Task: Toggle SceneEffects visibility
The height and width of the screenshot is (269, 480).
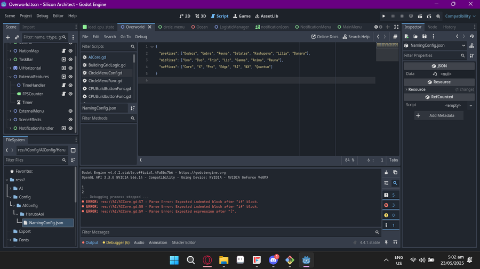Action: [x=70, y=120]
